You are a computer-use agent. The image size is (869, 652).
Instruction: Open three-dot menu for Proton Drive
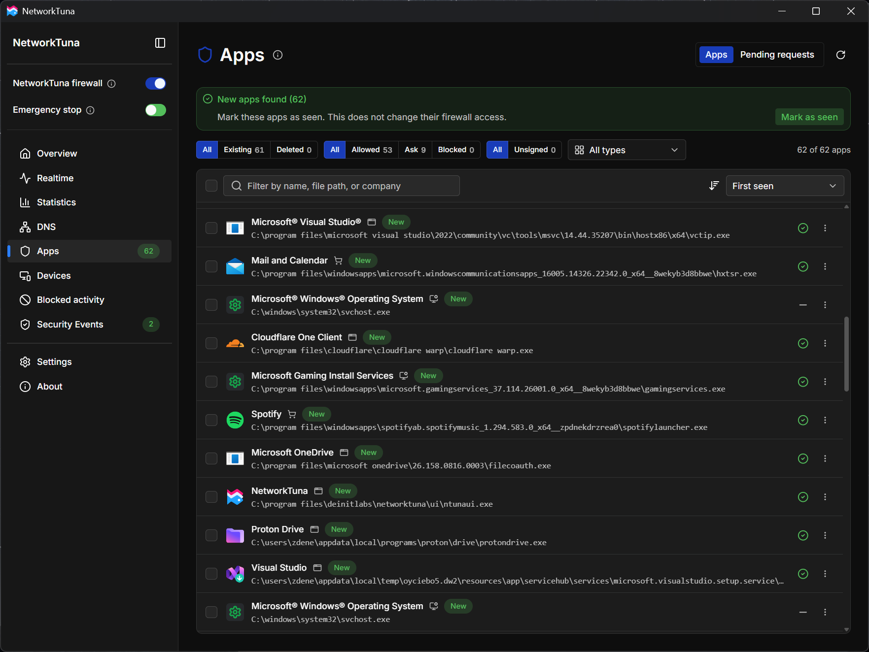click(x=825, y=535)
